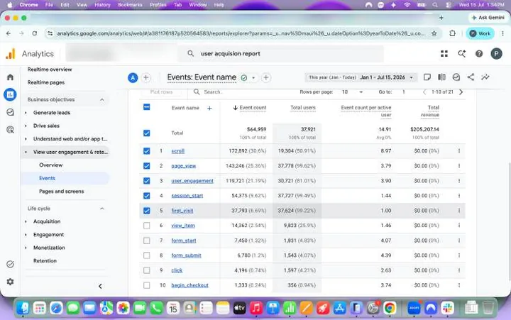Check the click row checkbox

pyautogui.click(x=147, y=270)
